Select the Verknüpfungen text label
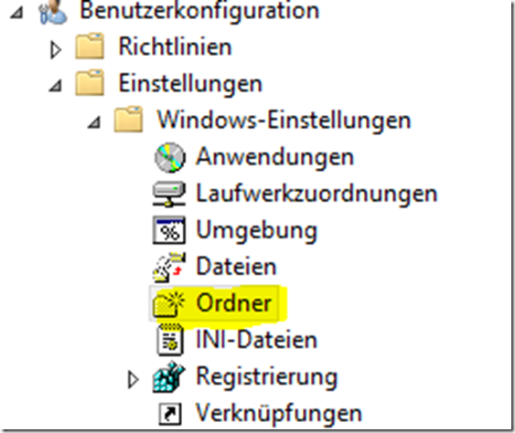 [x=278, y=413]
